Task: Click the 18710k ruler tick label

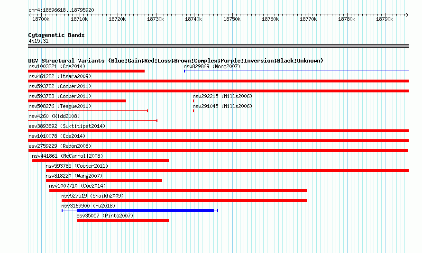Action: tap(79, 19)
